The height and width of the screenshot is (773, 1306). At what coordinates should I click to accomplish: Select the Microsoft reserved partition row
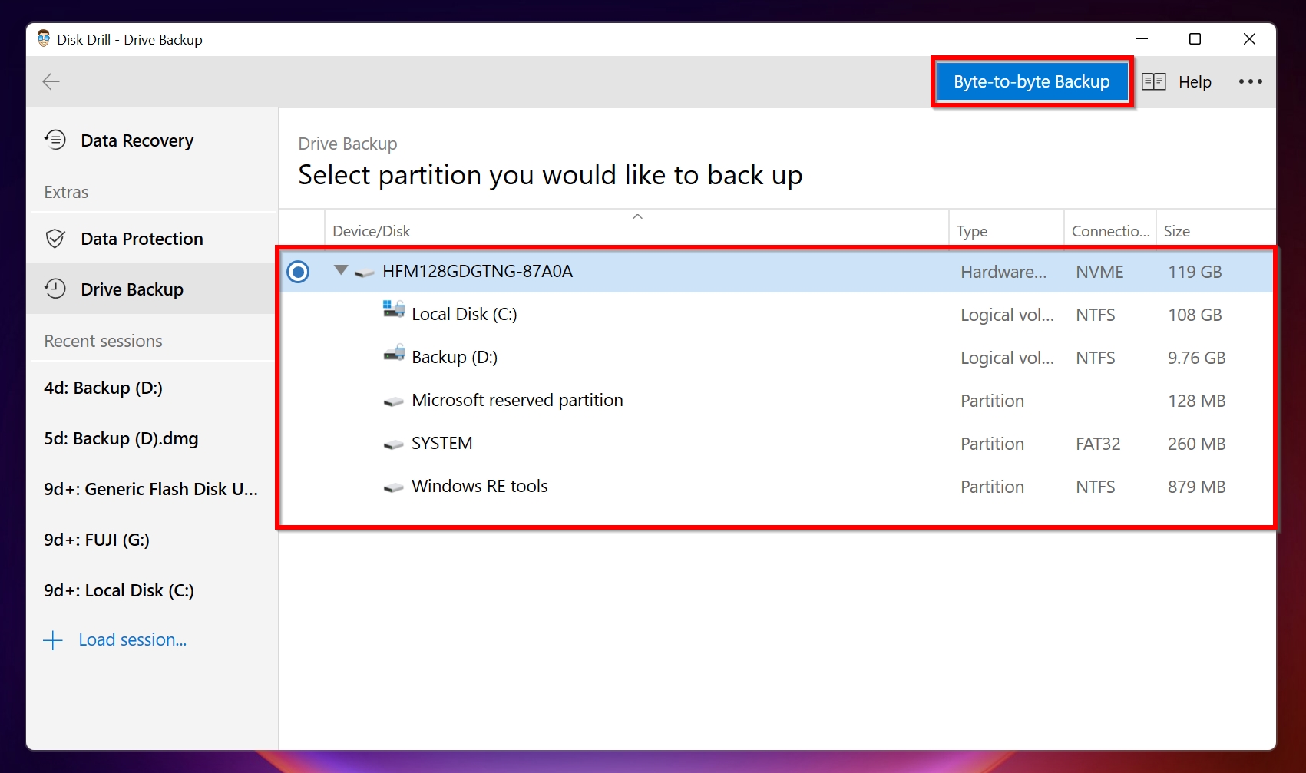point(776,401)
